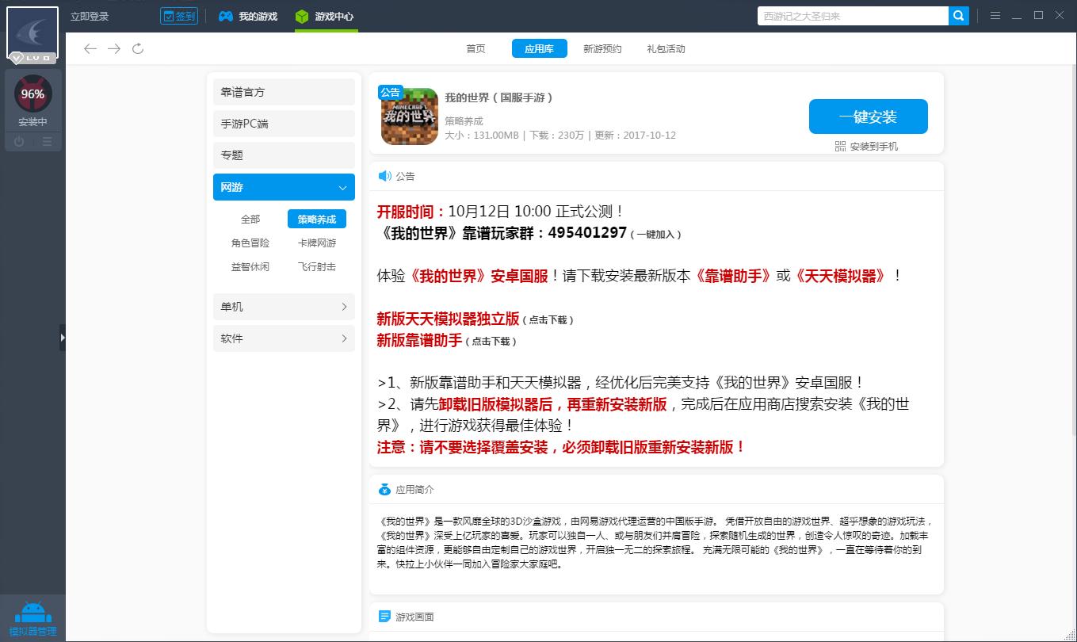Viewport: 1077px width, 642px height.
Task: Select the 策略养成 filter
Action: click(316, 219)
